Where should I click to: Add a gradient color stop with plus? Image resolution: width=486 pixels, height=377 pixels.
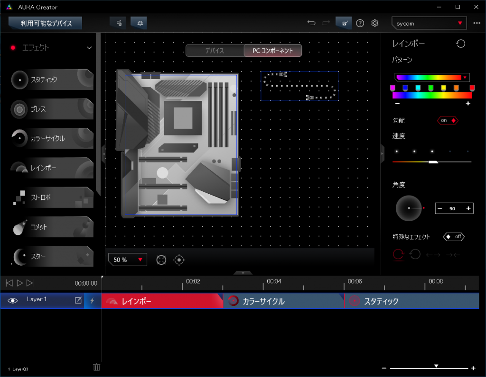(468, 103)
